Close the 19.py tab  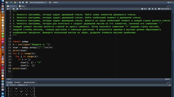(x=26, y=6)
